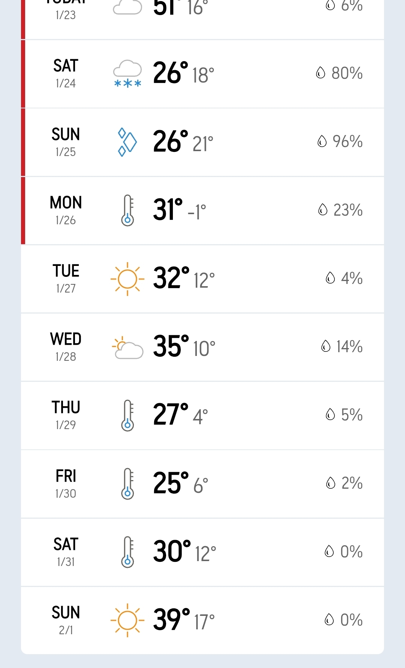Tap the sunny icon for Tuesday 1/27
The height and width of the screenshot is (668, 405).
pyautogui.click(x=127, y=279)
